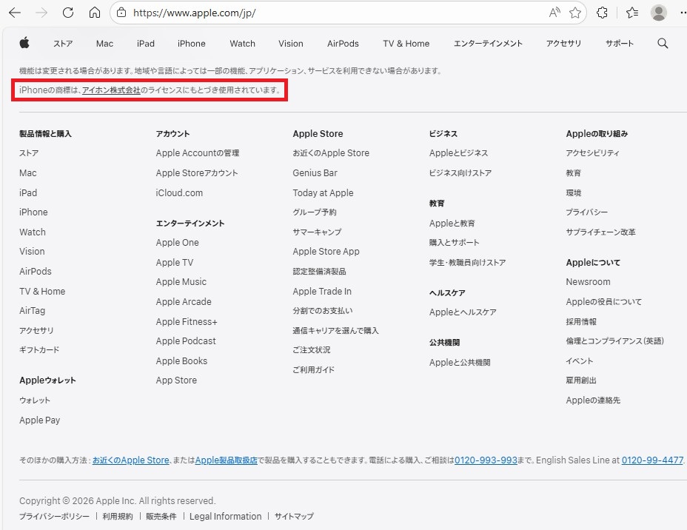The height and width of the screenshot is (530, 687).
Task: Click the アイホン株式会社 link
Action: (x=111, y=90)
